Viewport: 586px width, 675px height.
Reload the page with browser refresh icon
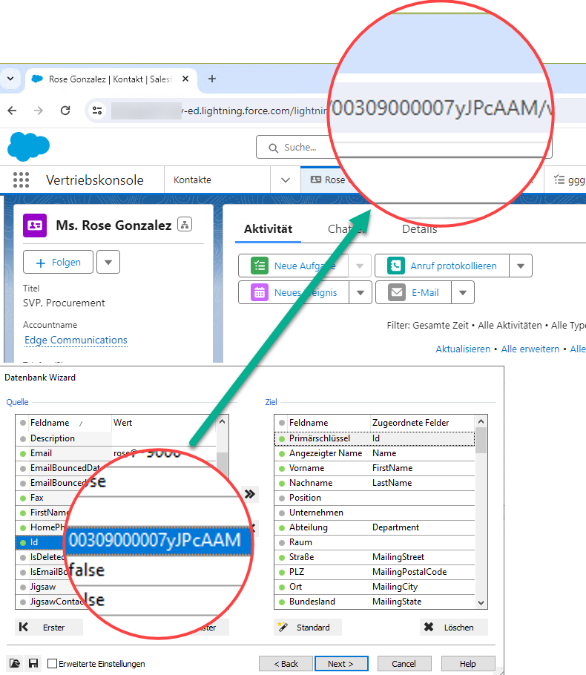65,111
